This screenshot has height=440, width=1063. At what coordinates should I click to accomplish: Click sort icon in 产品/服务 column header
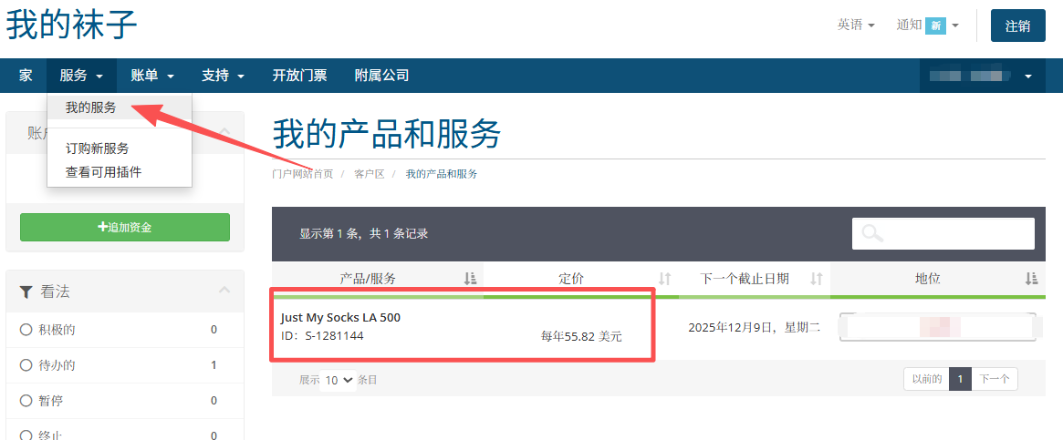470,279
